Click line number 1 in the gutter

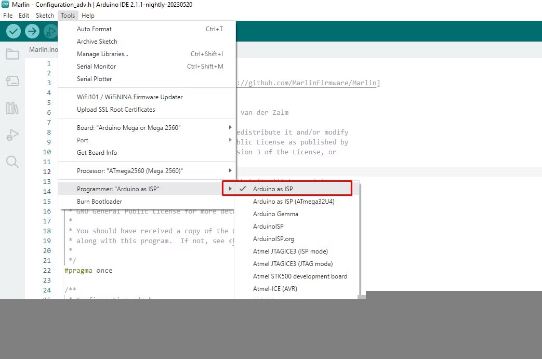point(49,63)
